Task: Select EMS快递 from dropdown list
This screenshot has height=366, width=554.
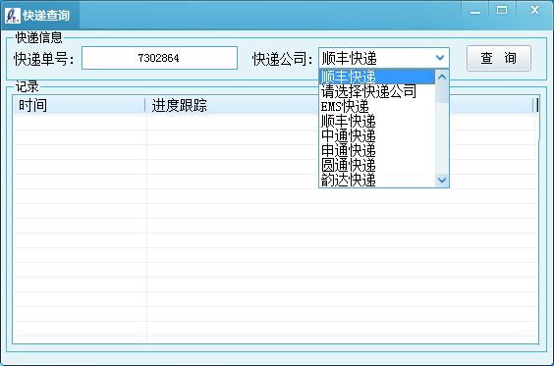Action: 377,107
